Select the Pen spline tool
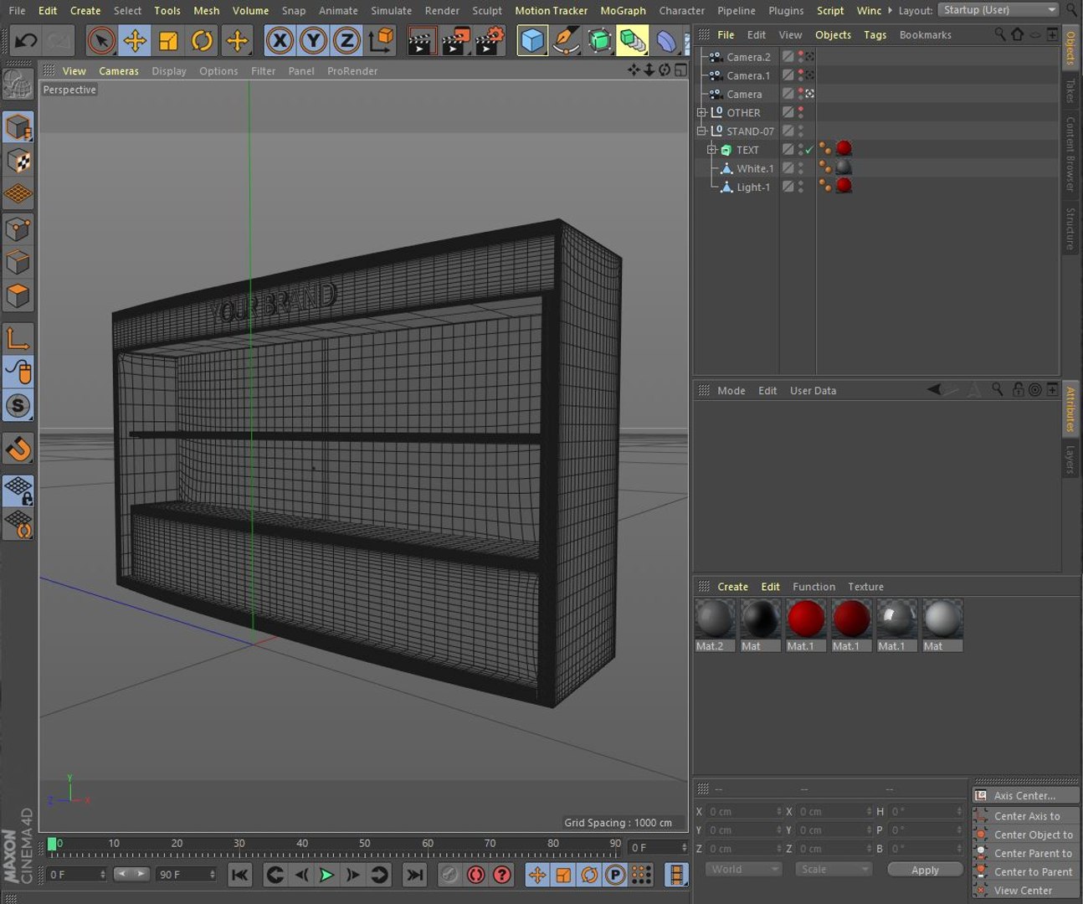The height and width of the screenshot is (904, 1083). click(567, 40)
